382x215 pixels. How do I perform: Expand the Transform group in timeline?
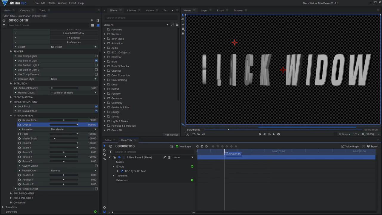(x=114, y=176)
